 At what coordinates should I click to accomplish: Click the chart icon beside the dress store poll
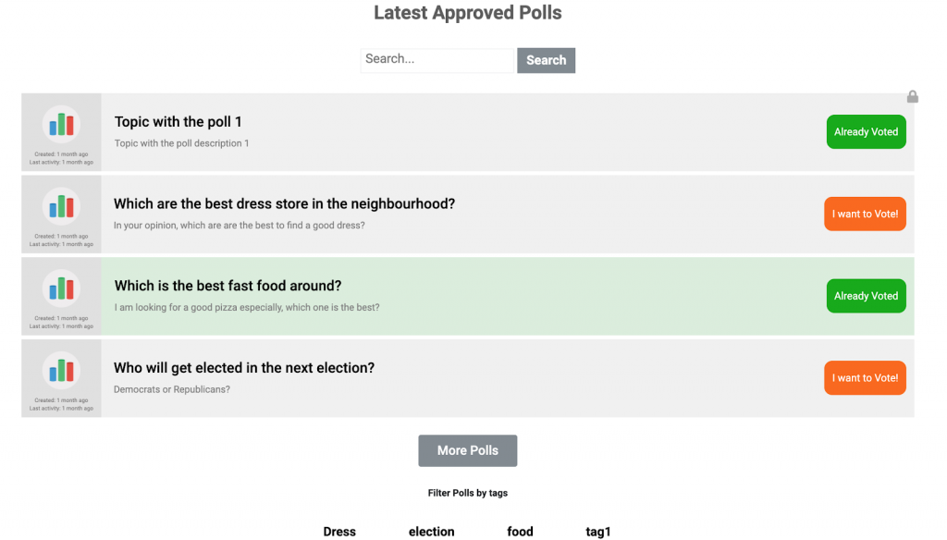pos(61,207)
